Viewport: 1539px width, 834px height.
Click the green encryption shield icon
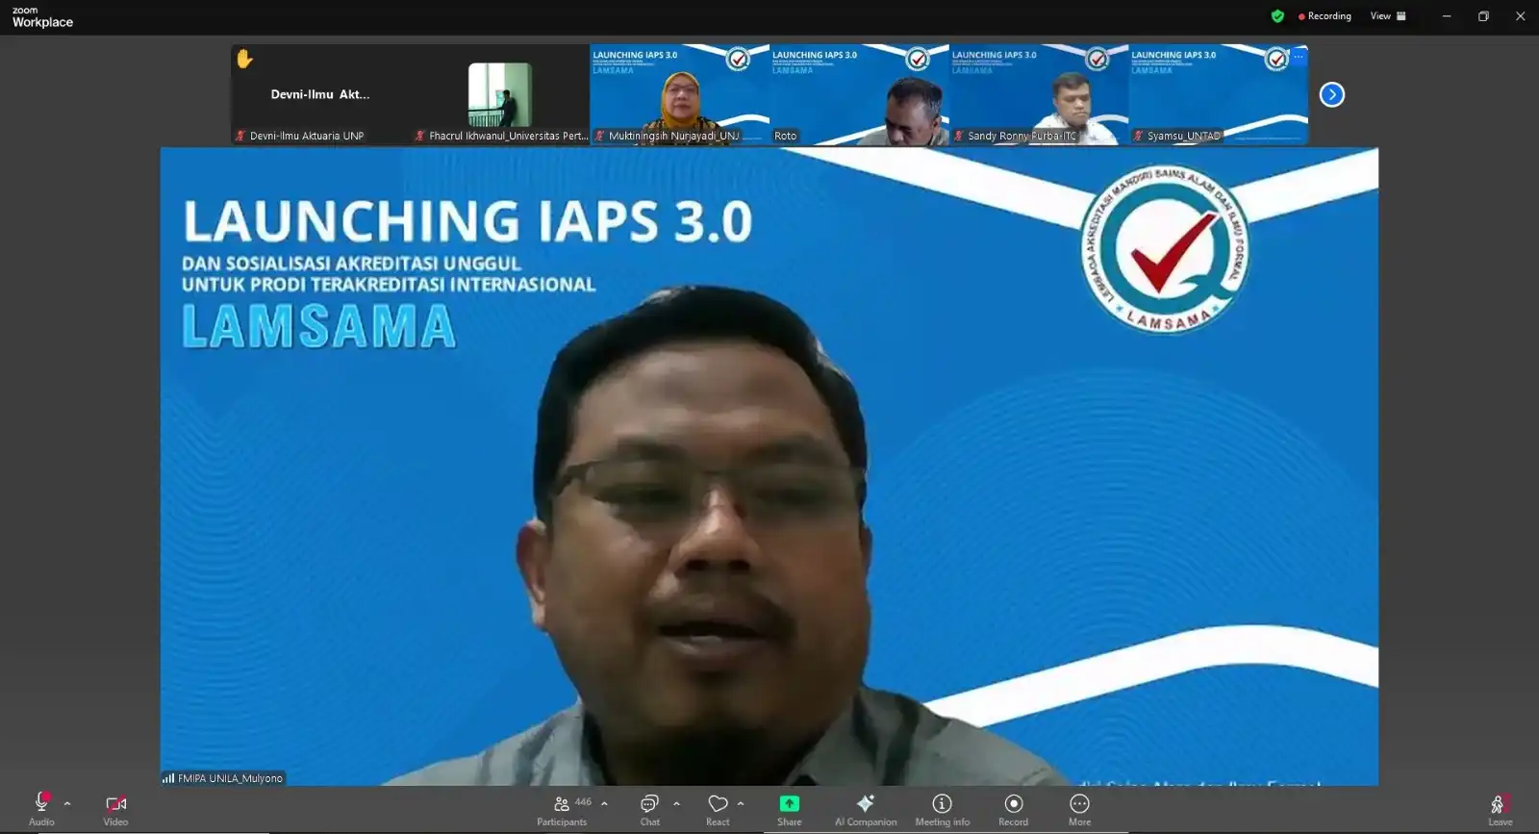coord(1277,16)
